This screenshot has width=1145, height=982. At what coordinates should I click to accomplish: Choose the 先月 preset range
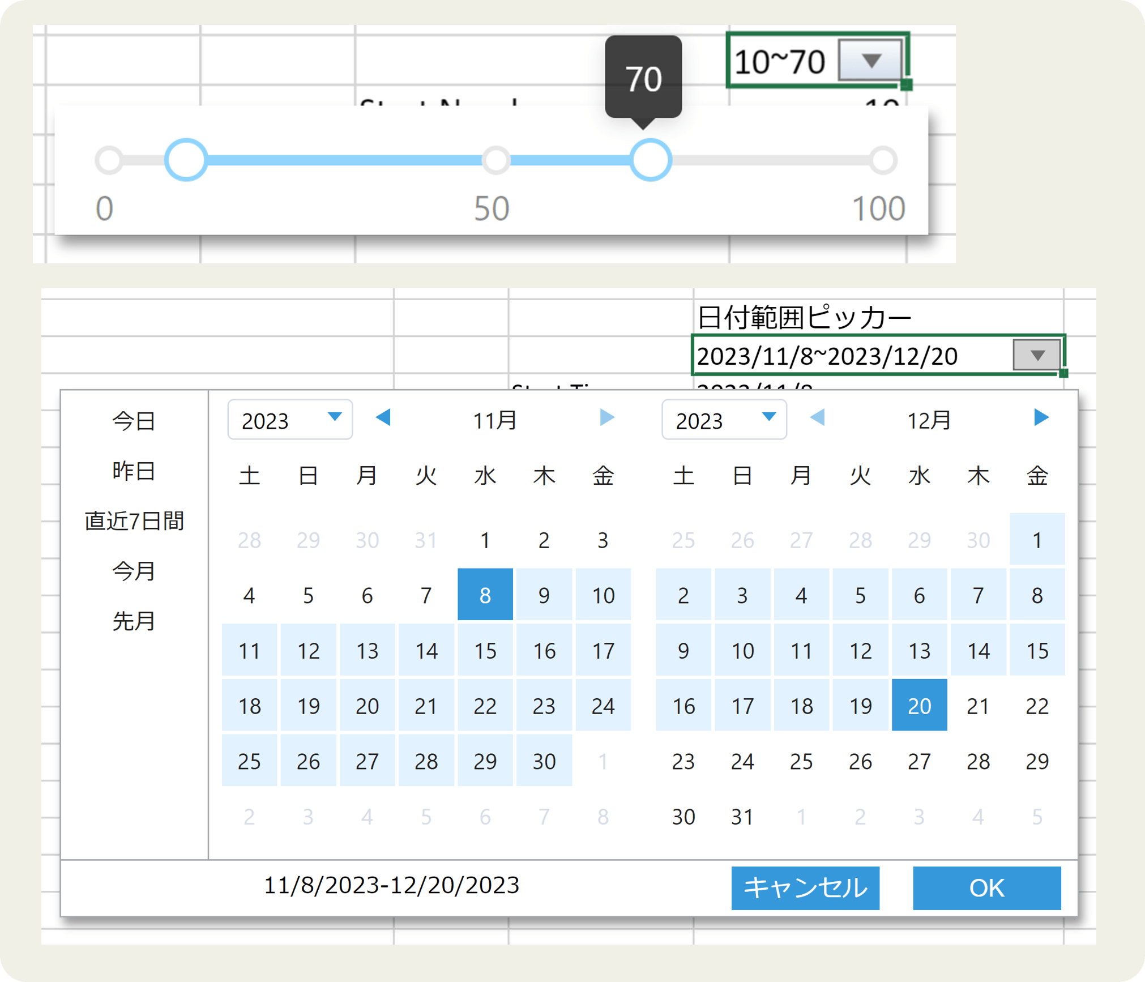click(134, 621)
